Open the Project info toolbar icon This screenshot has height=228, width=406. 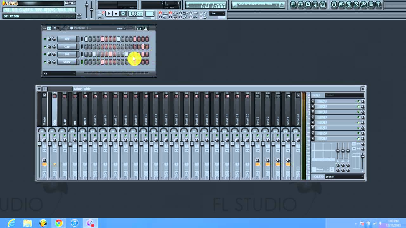coord(371,5)
